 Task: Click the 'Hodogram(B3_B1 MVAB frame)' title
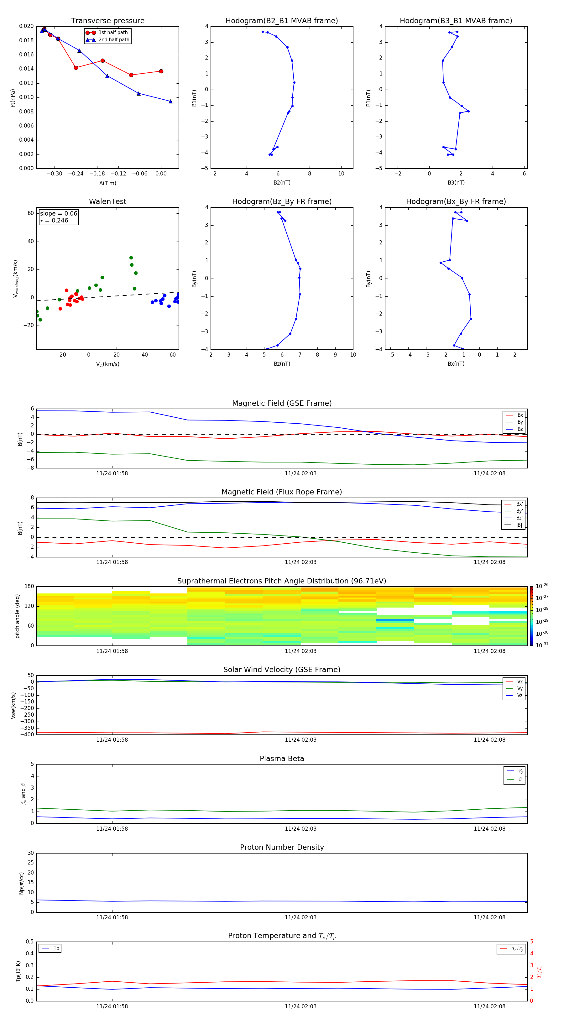[456, 21]
